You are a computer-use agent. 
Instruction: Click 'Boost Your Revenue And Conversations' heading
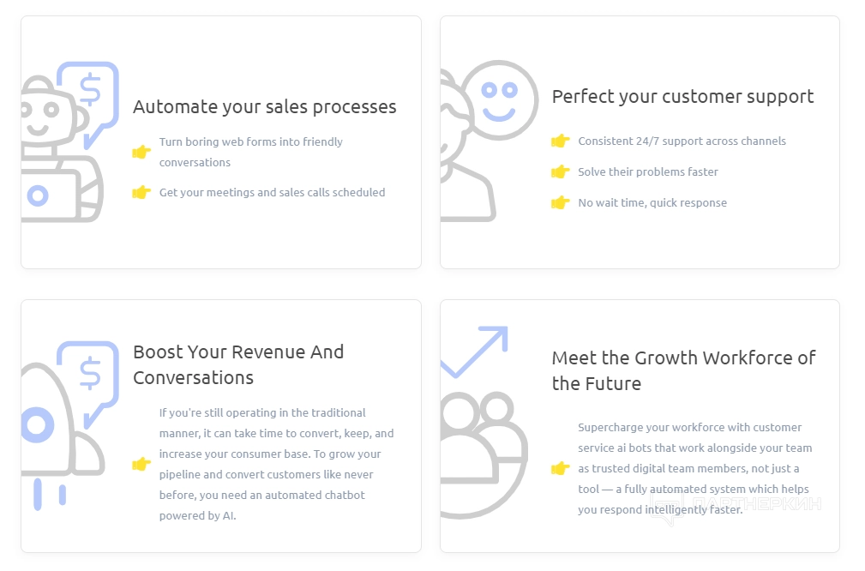coord(238,364)
